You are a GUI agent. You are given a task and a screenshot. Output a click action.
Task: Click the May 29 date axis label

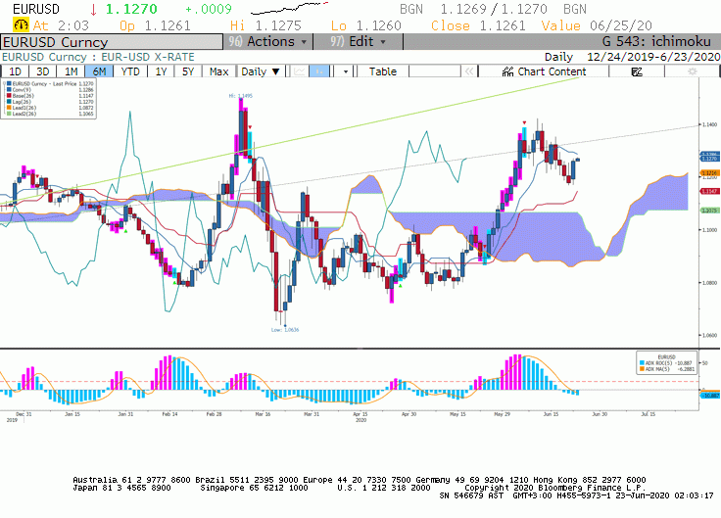tap(502, 414)
